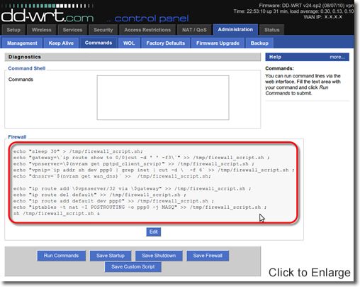Go to Factory Defaults sub-tab
360x287 pixels.
pyautogui.click(x=165, y=43)
